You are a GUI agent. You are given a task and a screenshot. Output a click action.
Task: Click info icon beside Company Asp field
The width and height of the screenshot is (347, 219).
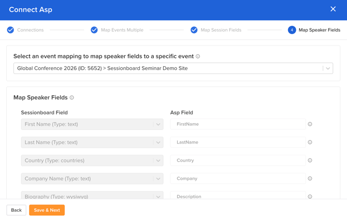310,179
